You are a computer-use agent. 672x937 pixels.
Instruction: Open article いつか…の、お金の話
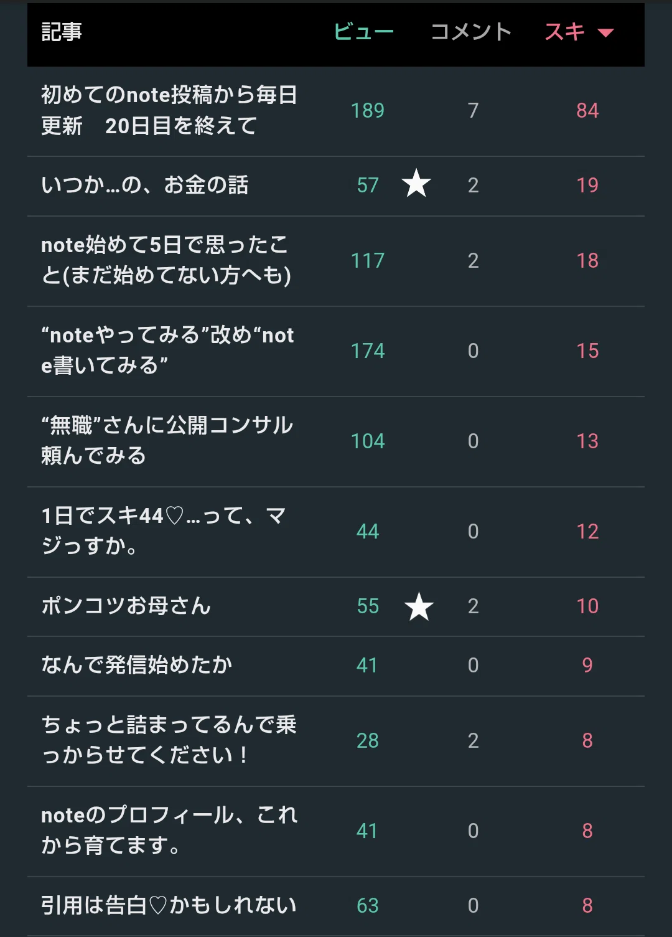(144, 185)
